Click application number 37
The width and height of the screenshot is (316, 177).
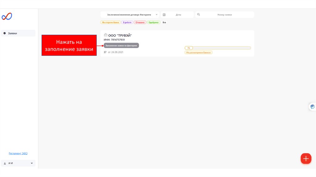105,52
